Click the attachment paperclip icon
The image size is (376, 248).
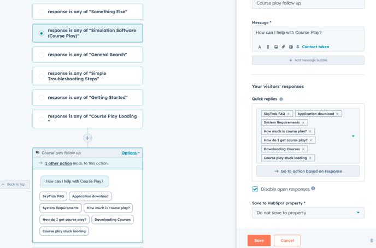[x=283, y=47]
